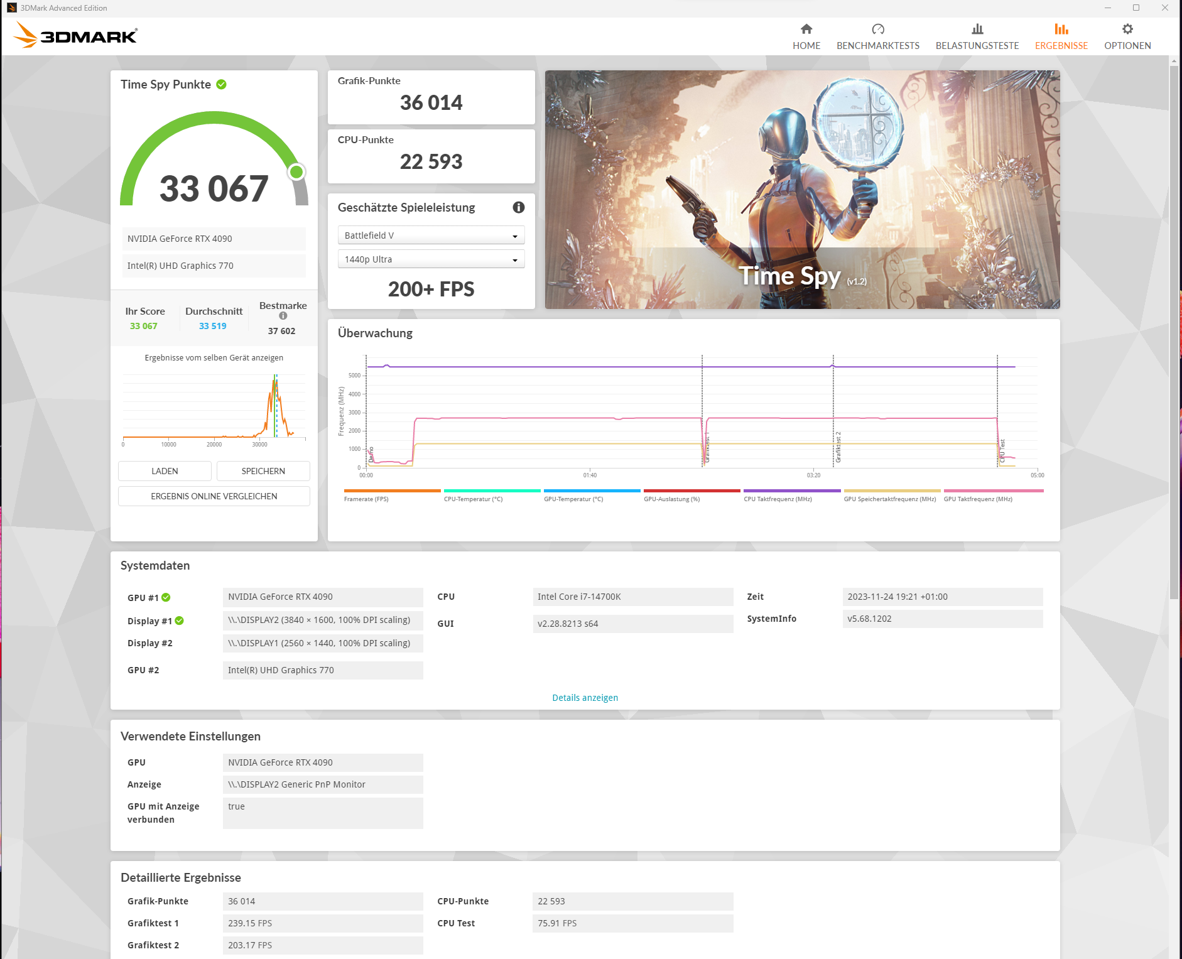Click the Grafiktest 2 marker in monitoring chart

coord(838,447)
